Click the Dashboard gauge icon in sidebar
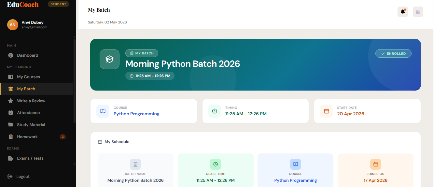The height and width of the screenshot is (187, 434). pos(11,55)
